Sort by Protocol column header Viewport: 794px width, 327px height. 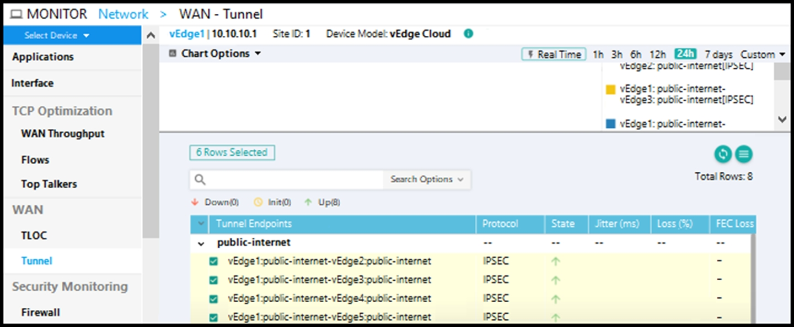500,224
